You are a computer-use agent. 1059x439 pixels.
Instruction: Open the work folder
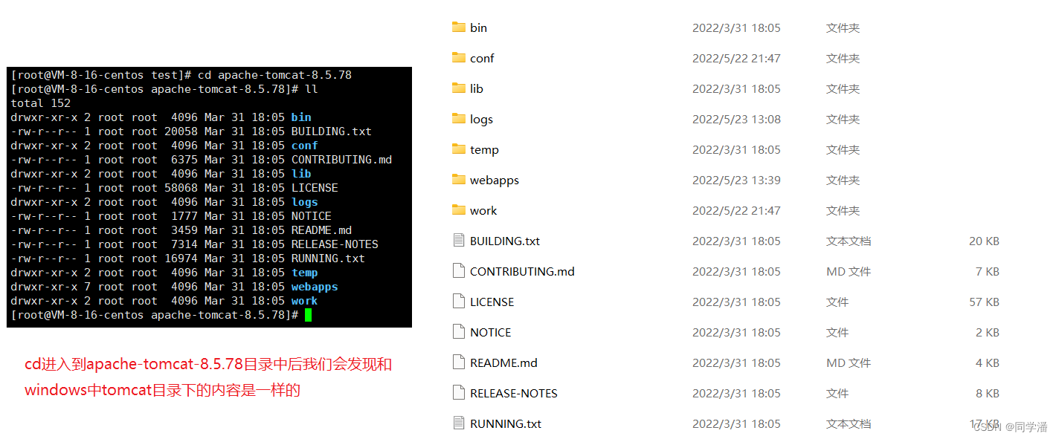tap(483, 210)
